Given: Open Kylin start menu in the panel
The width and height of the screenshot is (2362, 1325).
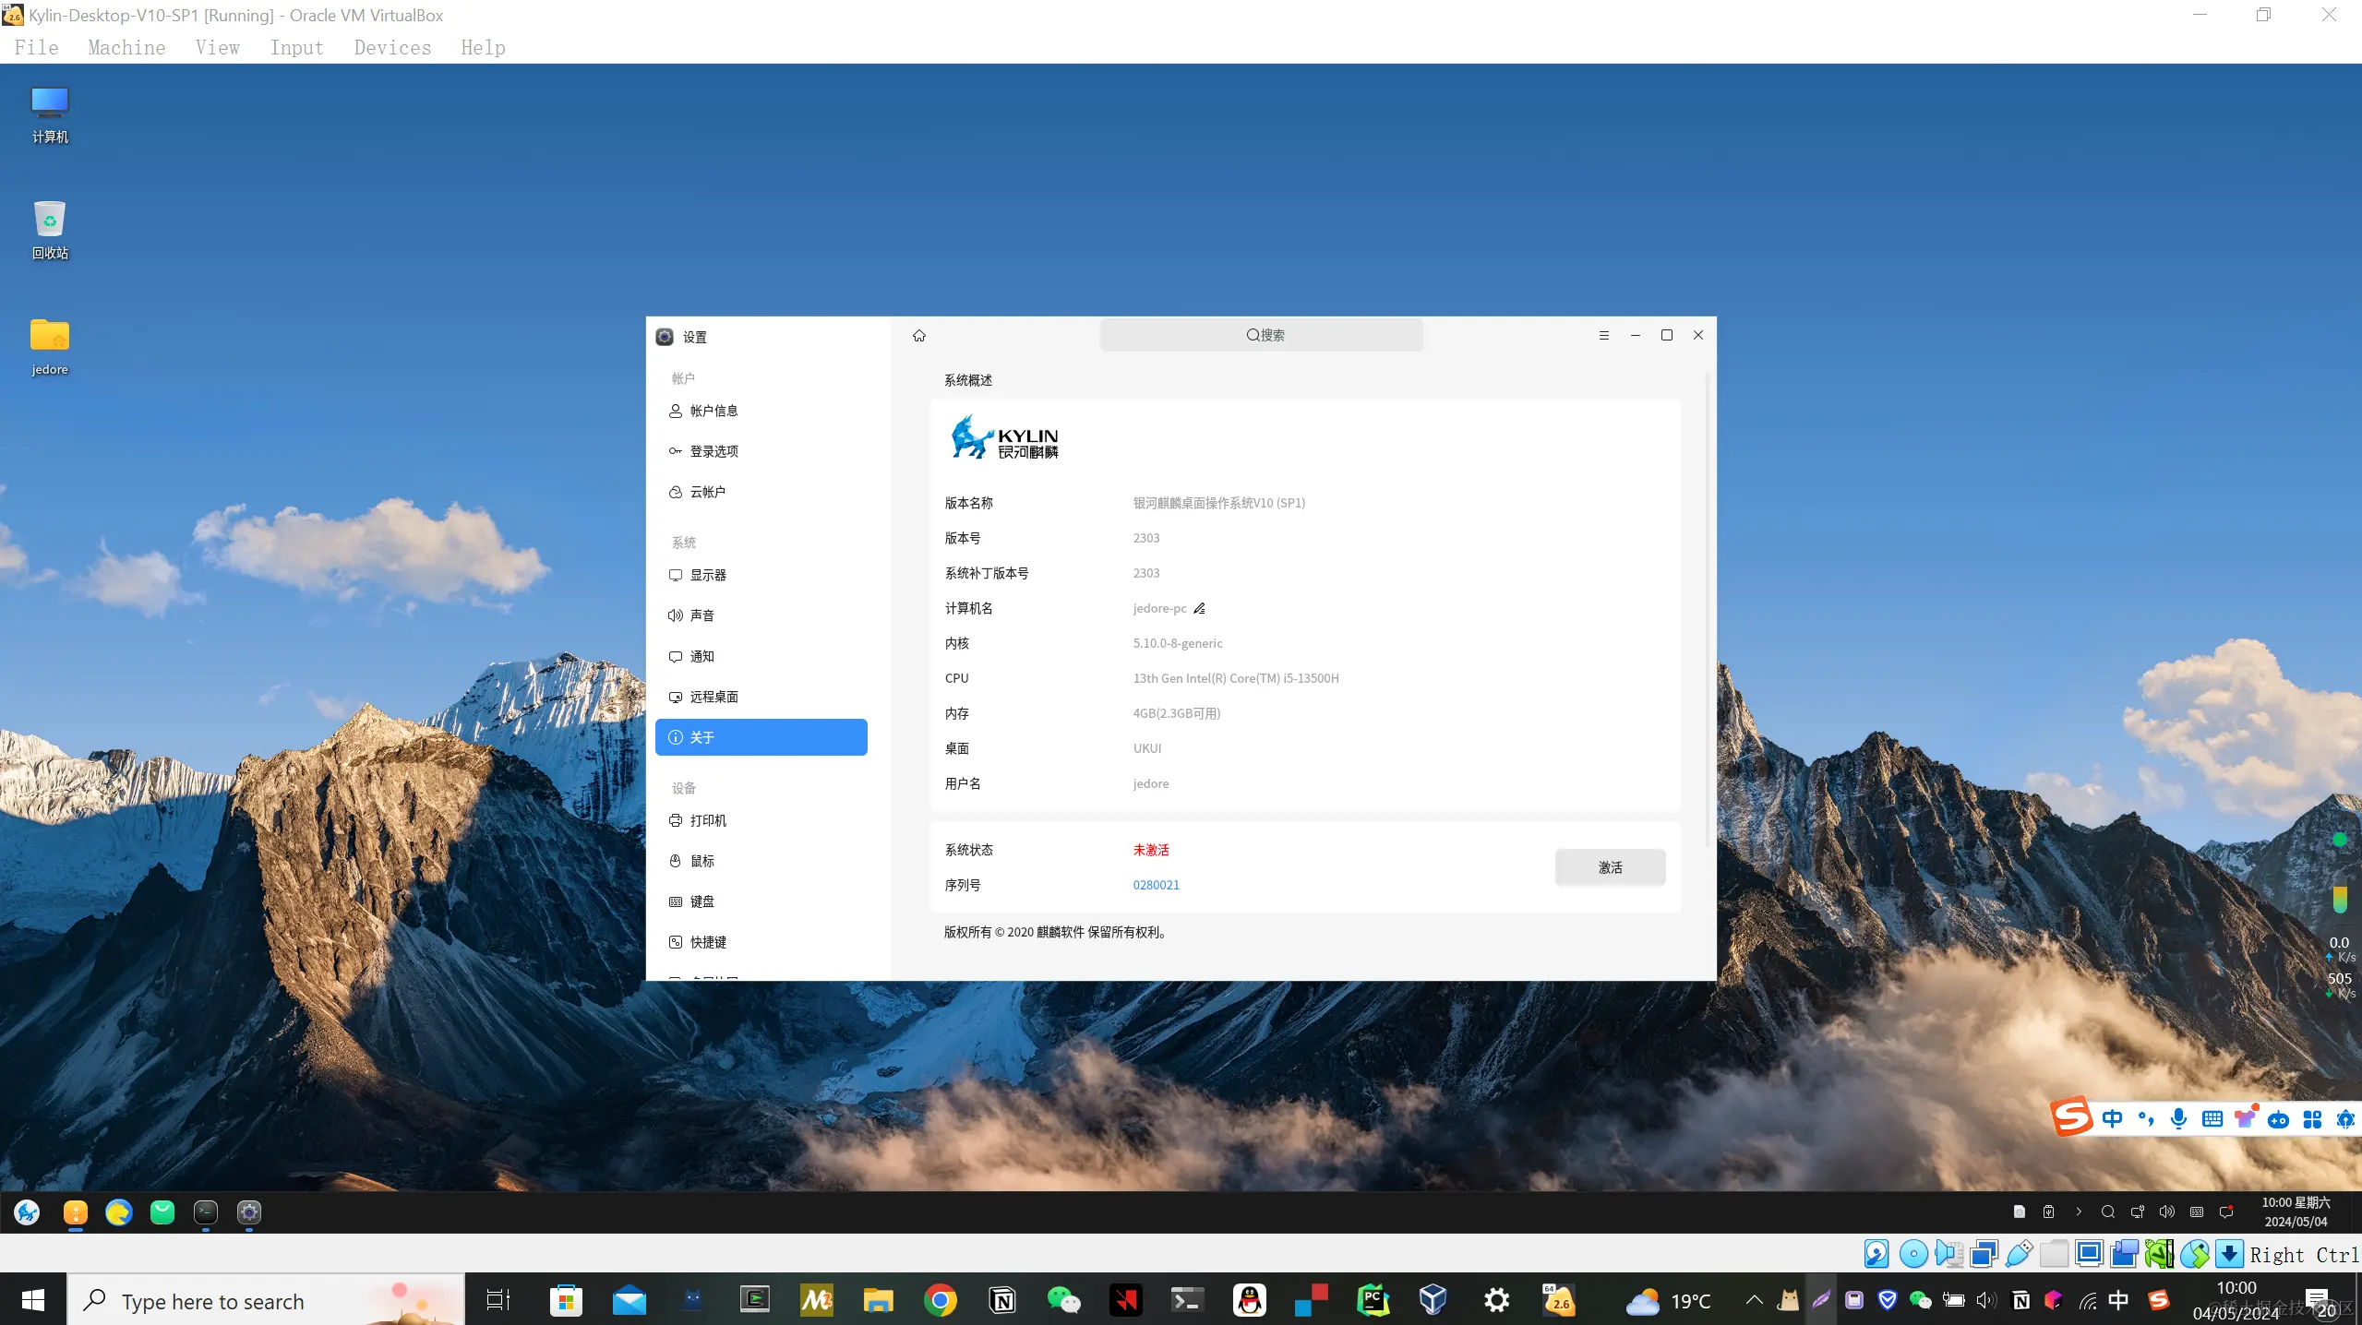Looking at the screenshot, I should click(x=28, y=1212).
